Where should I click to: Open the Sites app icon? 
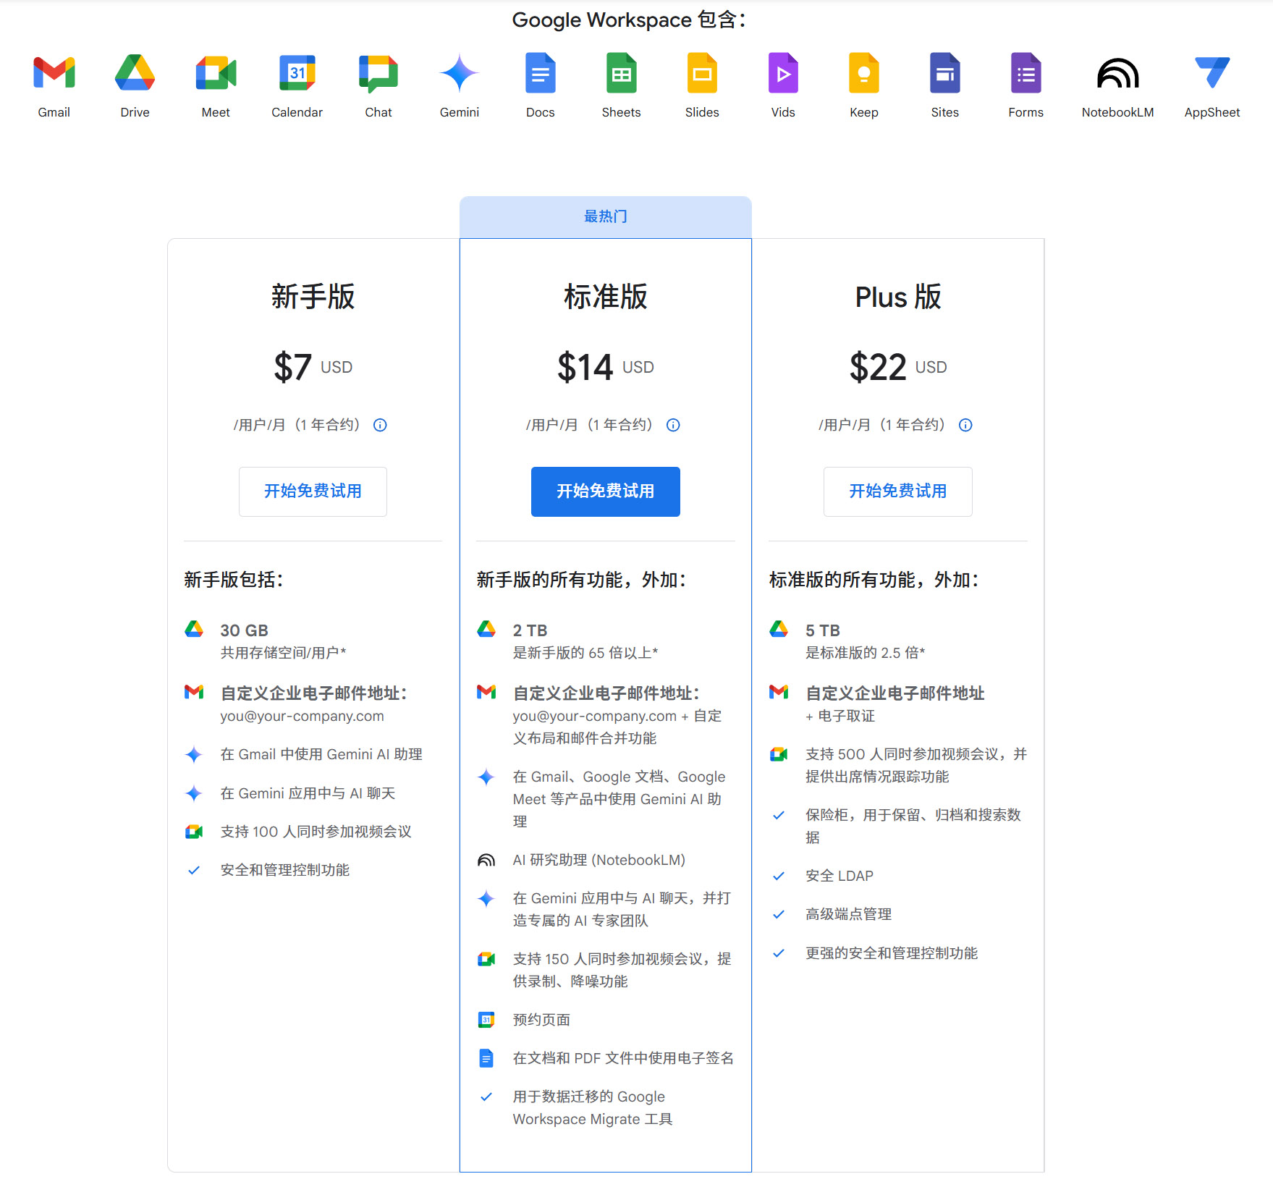click(945, 73)
